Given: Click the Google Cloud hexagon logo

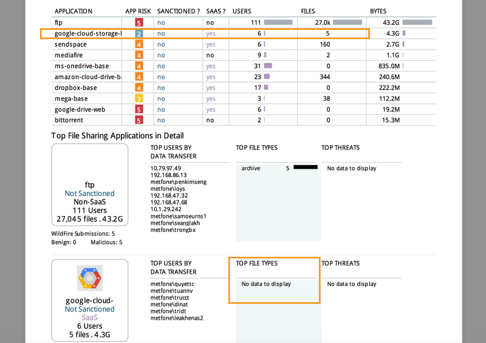Looking at the screenshot, I should tap(90, 278).
